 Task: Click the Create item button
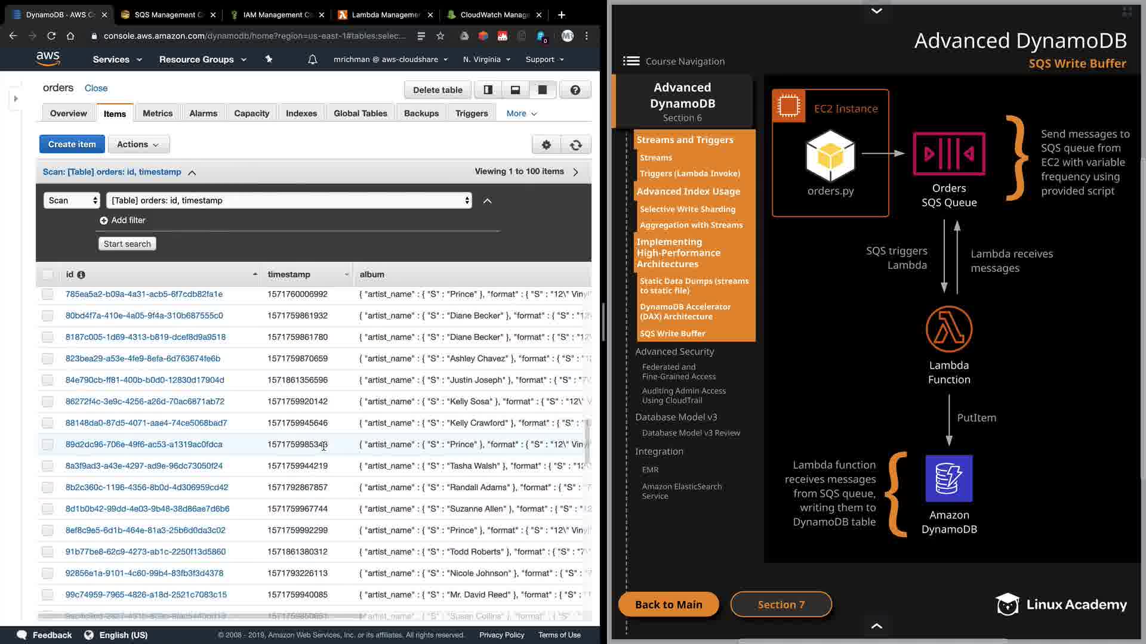point(72,144)
